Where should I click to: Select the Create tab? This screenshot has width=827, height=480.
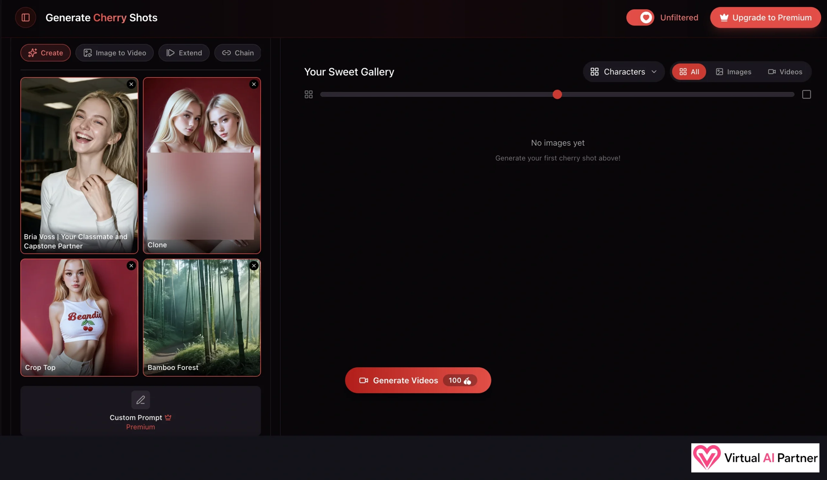point(45,53)
